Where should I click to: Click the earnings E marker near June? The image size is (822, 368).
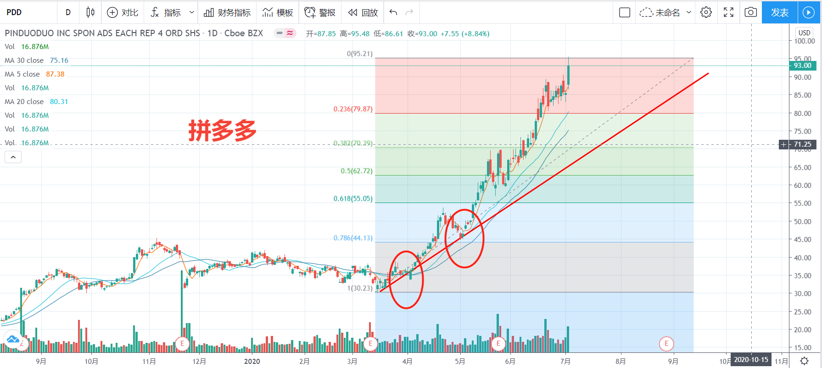498,343
